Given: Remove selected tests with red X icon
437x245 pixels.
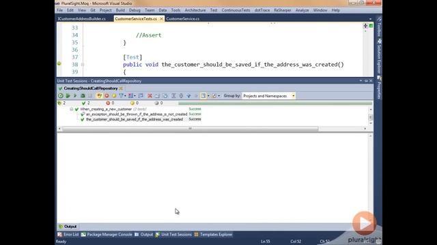Looking at the screenshot, I should pos(150,96).
